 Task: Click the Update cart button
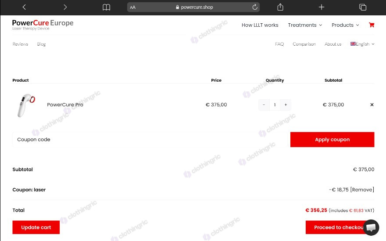tap(36, 227)
